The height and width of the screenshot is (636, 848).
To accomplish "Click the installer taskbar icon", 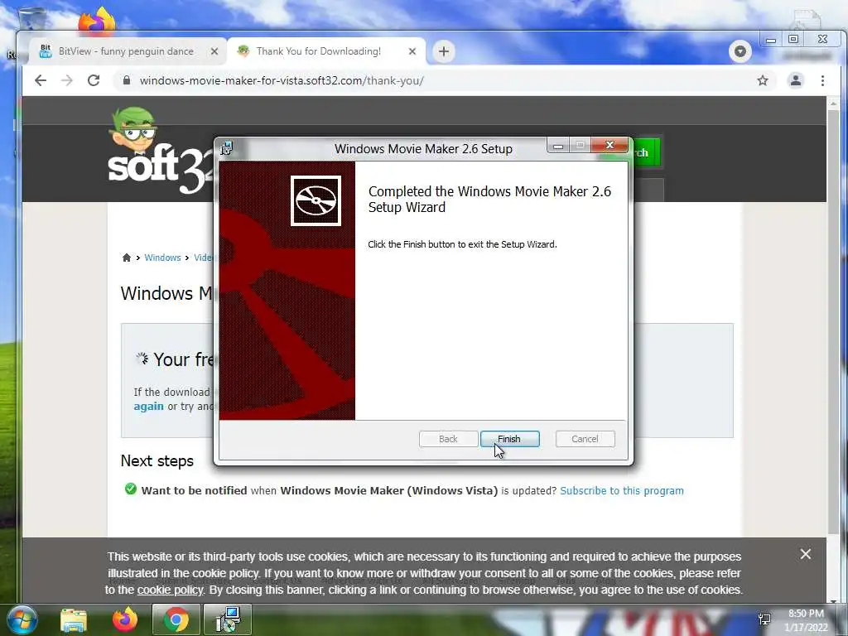I will point(228,619).
